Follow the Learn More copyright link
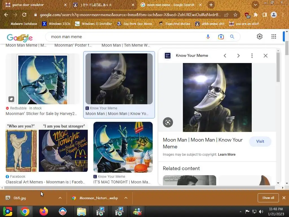 227,155
